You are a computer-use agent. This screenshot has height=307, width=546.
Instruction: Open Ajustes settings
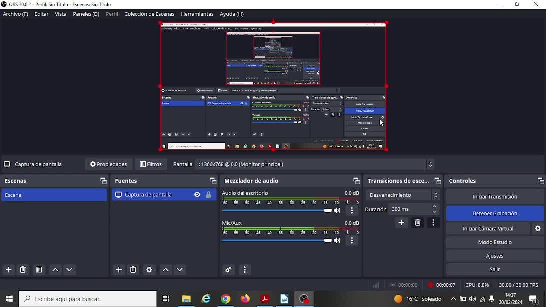click(495, 256)
